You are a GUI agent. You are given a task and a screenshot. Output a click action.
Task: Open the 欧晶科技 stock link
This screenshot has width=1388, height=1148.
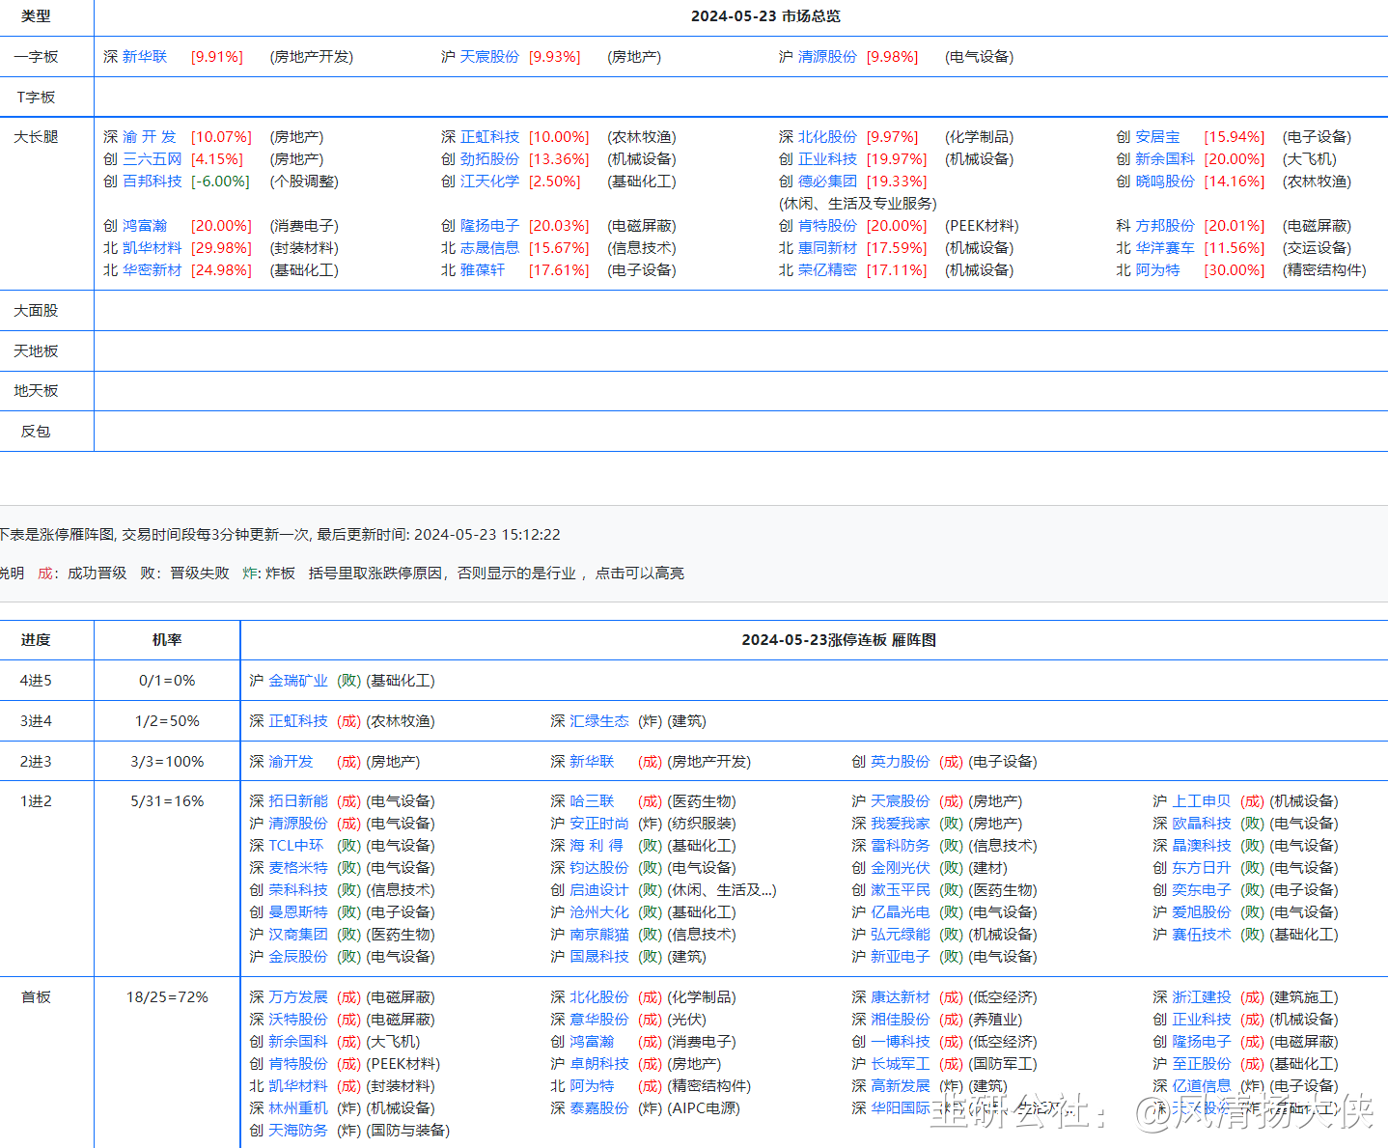coord(1202,824)
